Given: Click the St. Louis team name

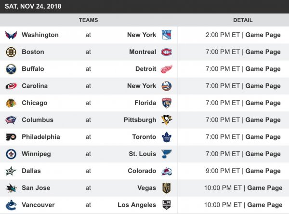Looking at the screenshot, I should (143, 154).
